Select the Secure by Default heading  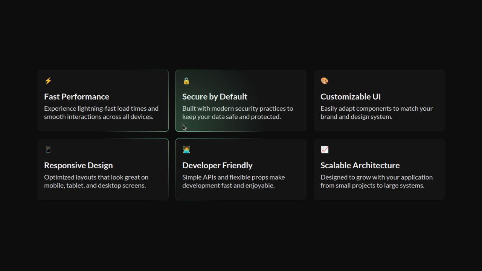point(215,97)
